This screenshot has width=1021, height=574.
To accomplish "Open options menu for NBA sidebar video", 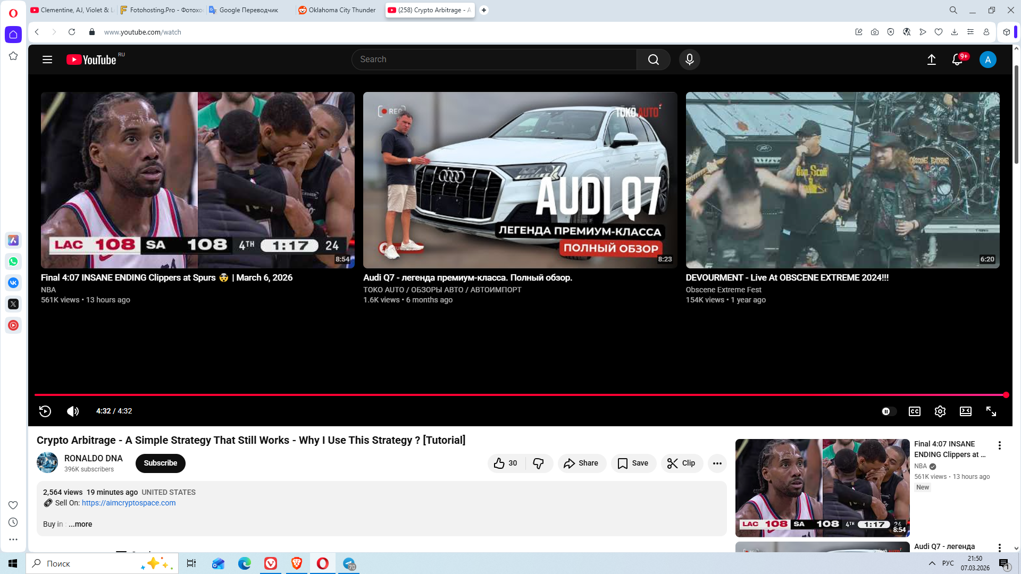I will point(999,445).
